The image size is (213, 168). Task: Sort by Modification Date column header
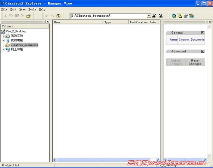[x=143, y=22]
